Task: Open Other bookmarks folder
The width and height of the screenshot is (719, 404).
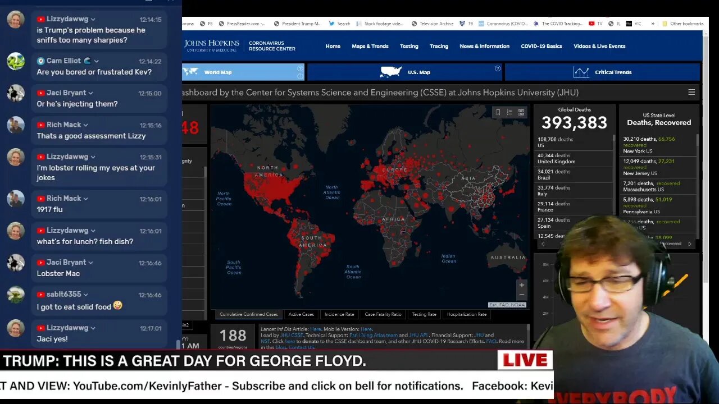Action: click(x=682, y=24)
